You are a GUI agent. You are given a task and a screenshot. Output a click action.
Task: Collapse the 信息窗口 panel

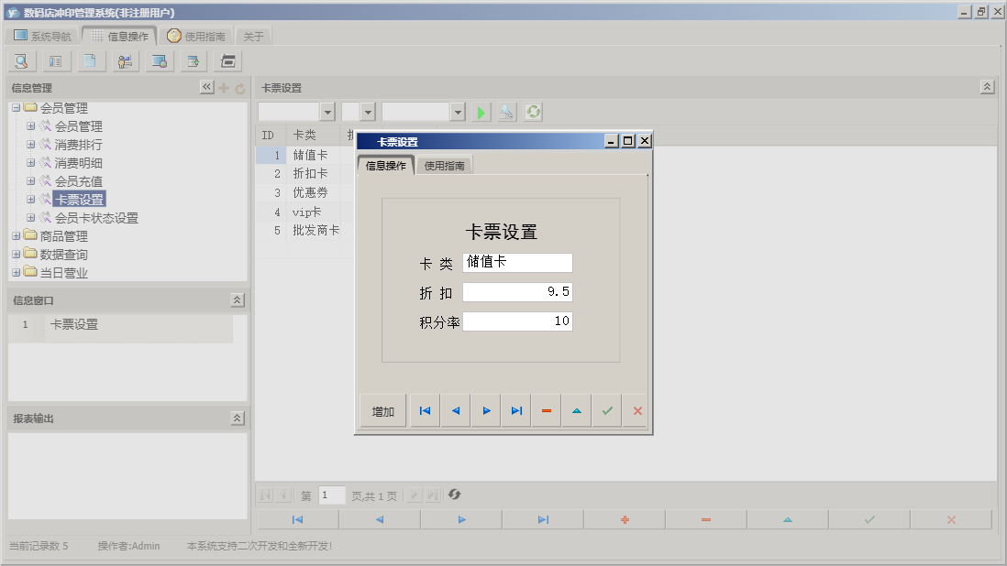coord(237,300)
